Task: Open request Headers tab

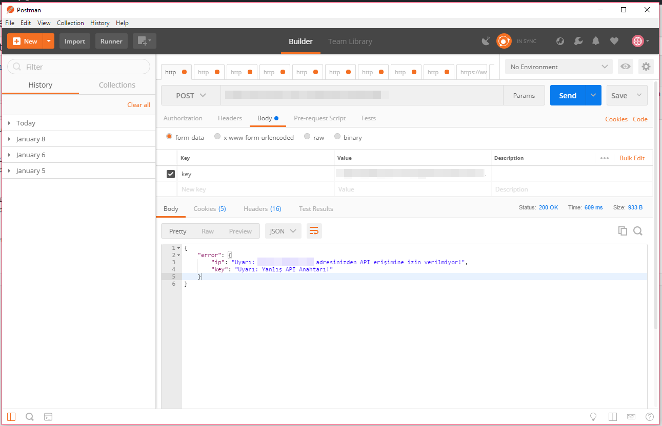Action: [x=230, y=118]
